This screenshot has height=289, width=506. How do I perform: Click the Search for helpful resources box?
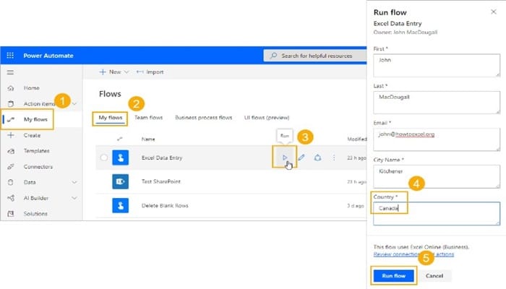pyautogui.click(x=315, y=56)
